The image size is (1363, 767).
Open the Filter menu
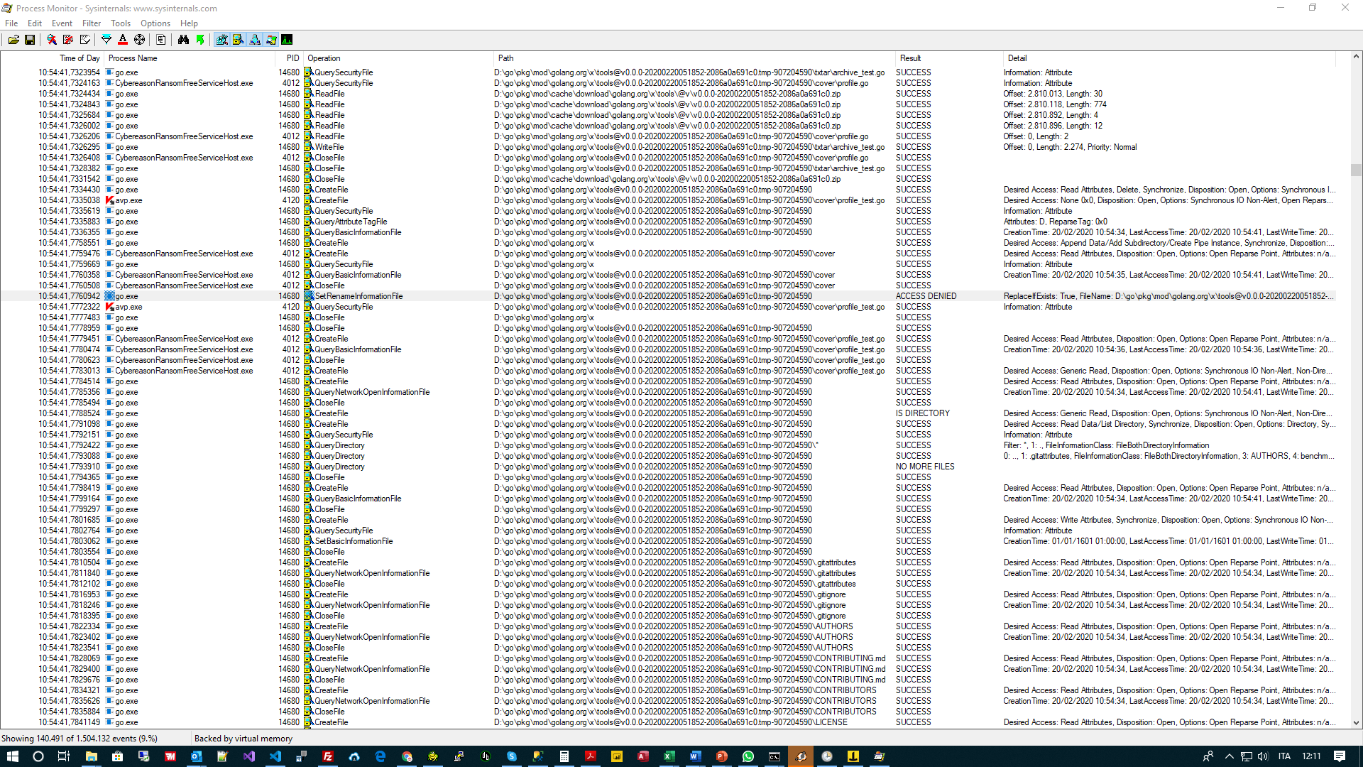point(92,23)
